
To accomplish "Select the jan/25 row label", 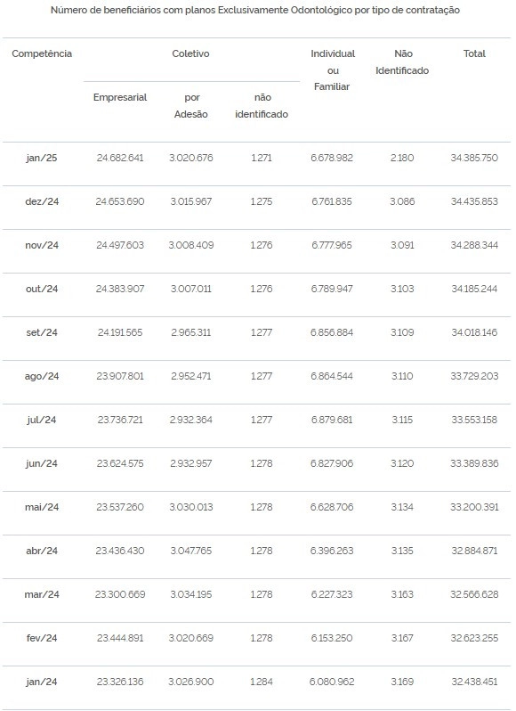I will (42, 159).
